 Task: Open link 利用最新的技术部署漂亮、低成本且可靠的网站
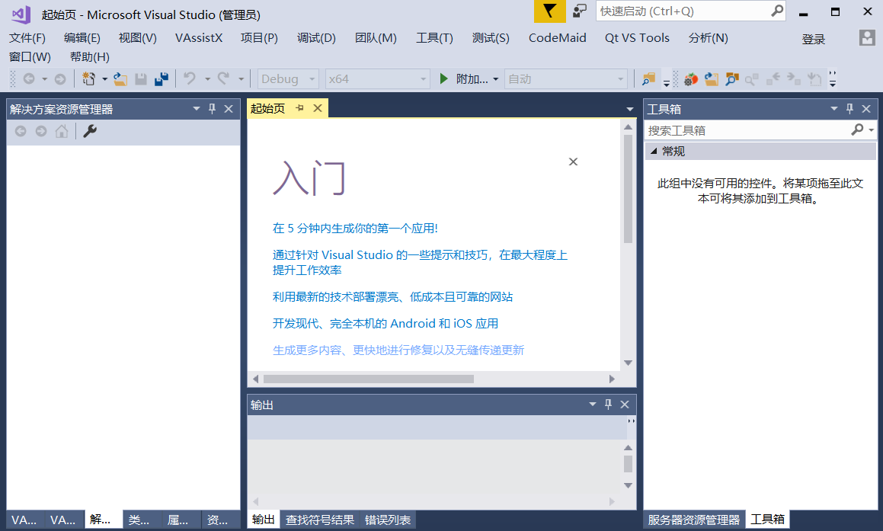pyautogui.click(x=392, y=297)
